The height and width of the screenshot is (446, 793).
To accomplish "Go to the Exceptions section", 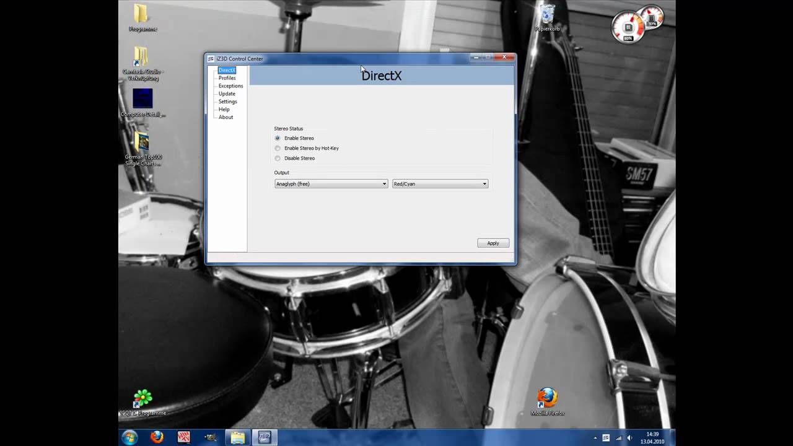I will click(230, 85).
